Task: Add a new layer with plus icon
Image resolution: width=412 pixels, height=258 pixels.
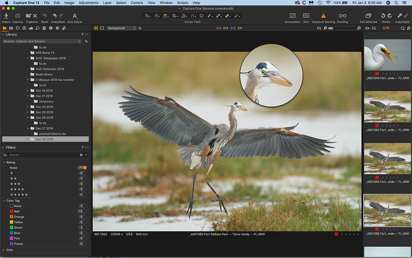Action: pyautogui.click(x=140, y=28)
